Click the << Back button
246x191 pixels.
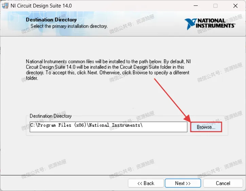[146, 183]
